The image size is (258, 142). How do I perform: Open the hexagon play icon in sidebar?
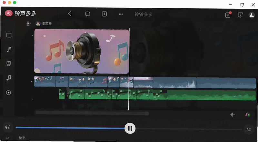click(8, 93)
